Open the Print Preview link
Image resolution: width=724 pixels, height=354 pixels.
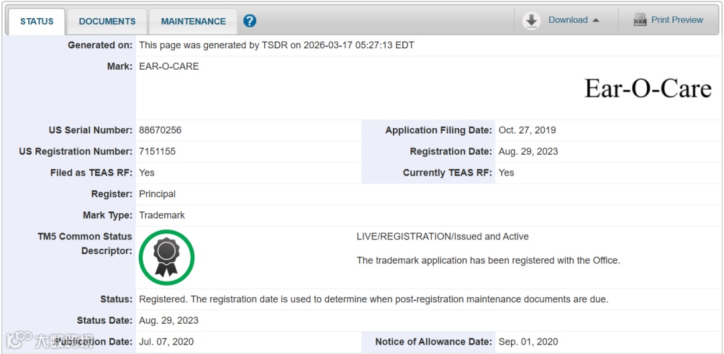[677, 20]
